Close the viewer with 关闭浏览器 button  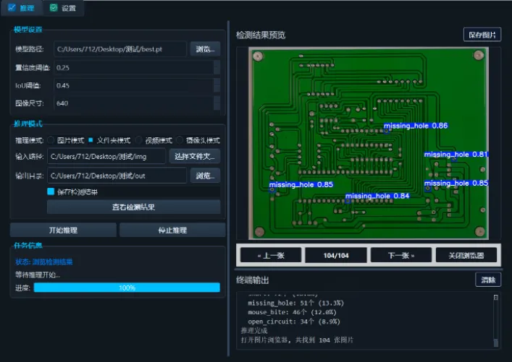pyautogui.click(x=466, y=255)
